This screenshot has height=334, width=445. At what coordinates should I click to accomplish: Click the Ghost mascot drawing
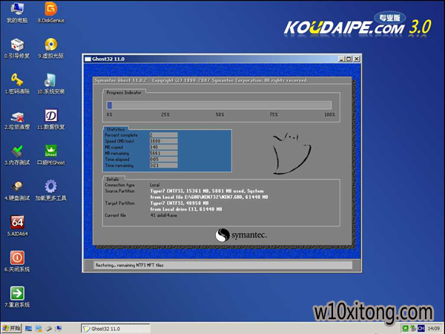(x=291, y=153)
